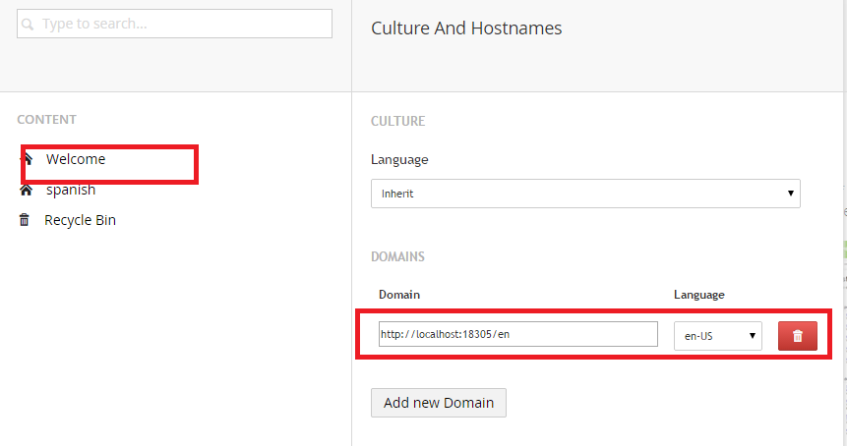
Task: Select the Welcome node in the content tree
Action: [x=76, y=159]
